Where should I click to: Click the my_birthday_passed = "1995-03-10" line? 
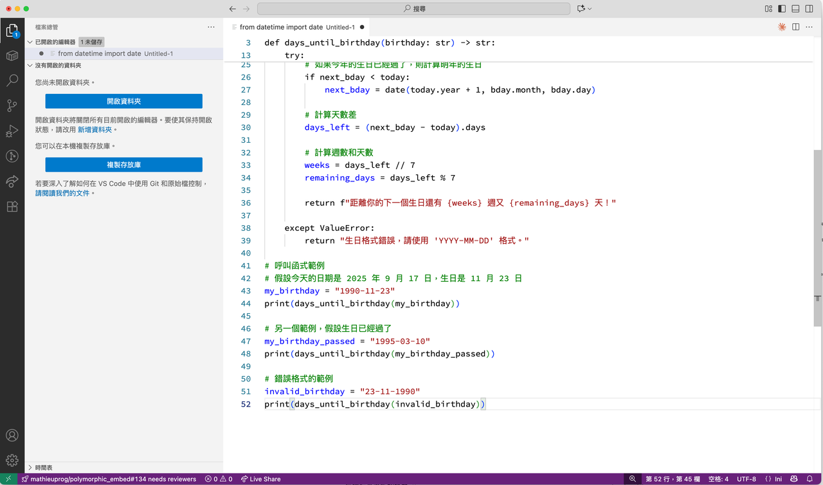click(347, 341)
